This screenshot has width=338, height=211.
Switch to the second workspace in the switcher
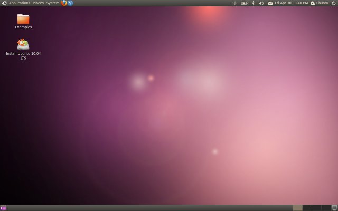point(307,208)
